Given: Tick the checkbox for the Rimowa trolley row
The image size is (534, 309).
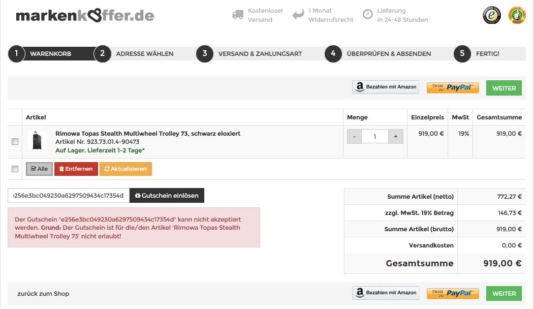Looking at the screenshot, I should pos(15,141).
